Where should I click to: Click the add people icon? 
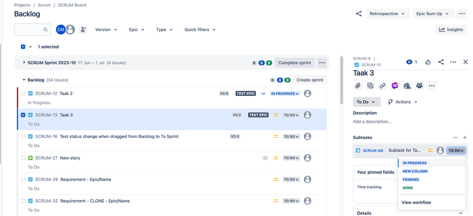pyautogui.click(x=83, y=29)
